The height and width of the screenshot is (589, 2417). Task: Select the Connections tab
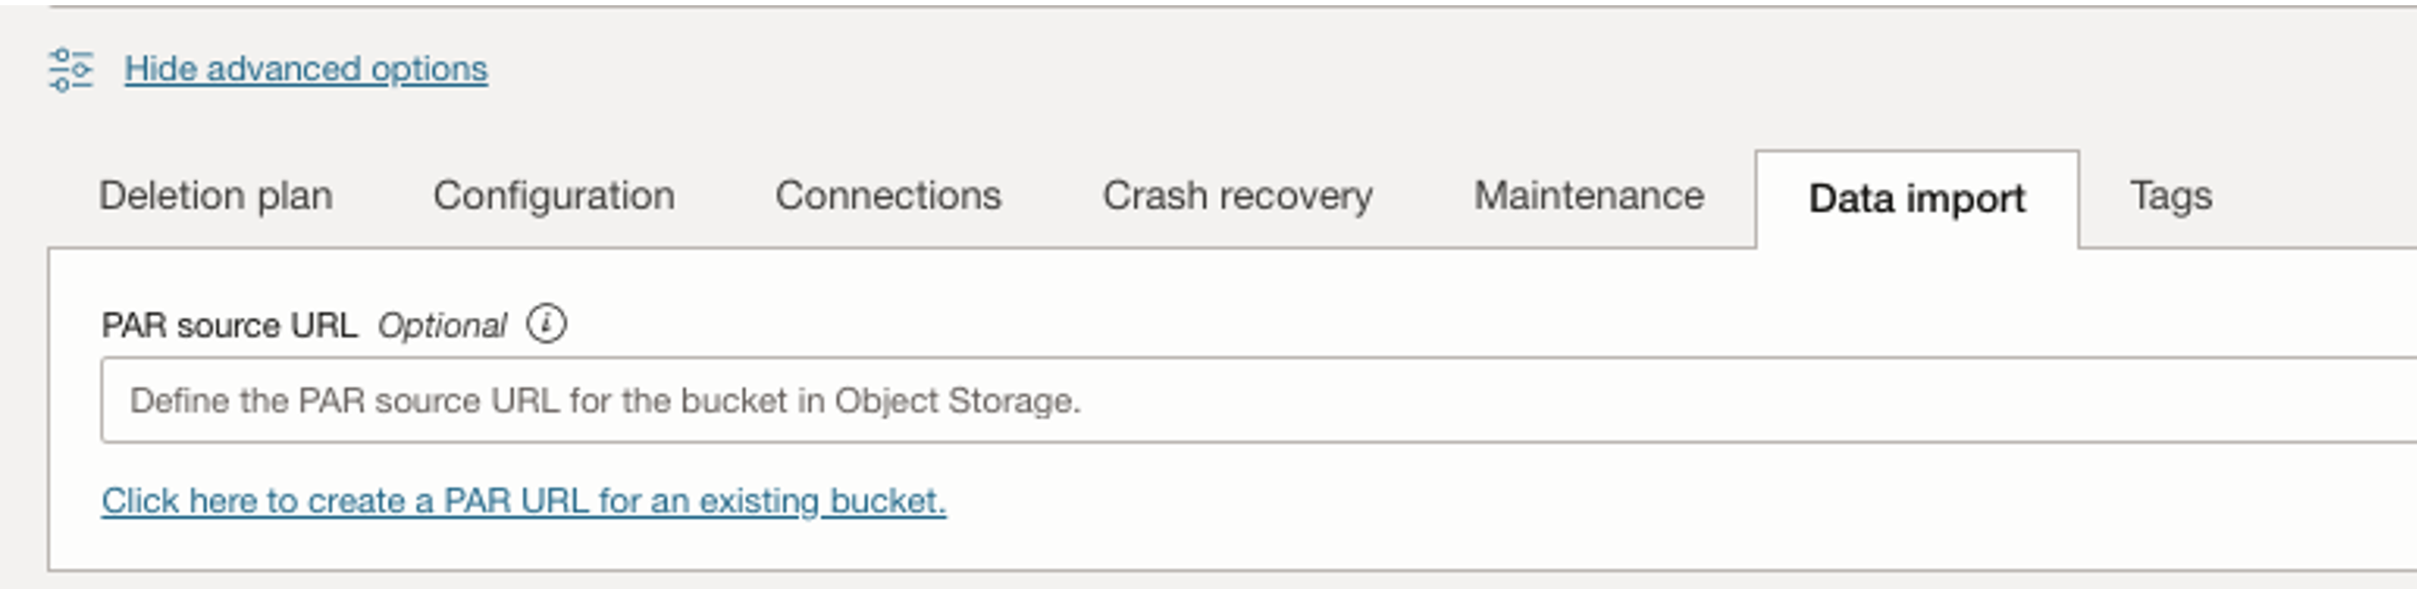(888, 196)
